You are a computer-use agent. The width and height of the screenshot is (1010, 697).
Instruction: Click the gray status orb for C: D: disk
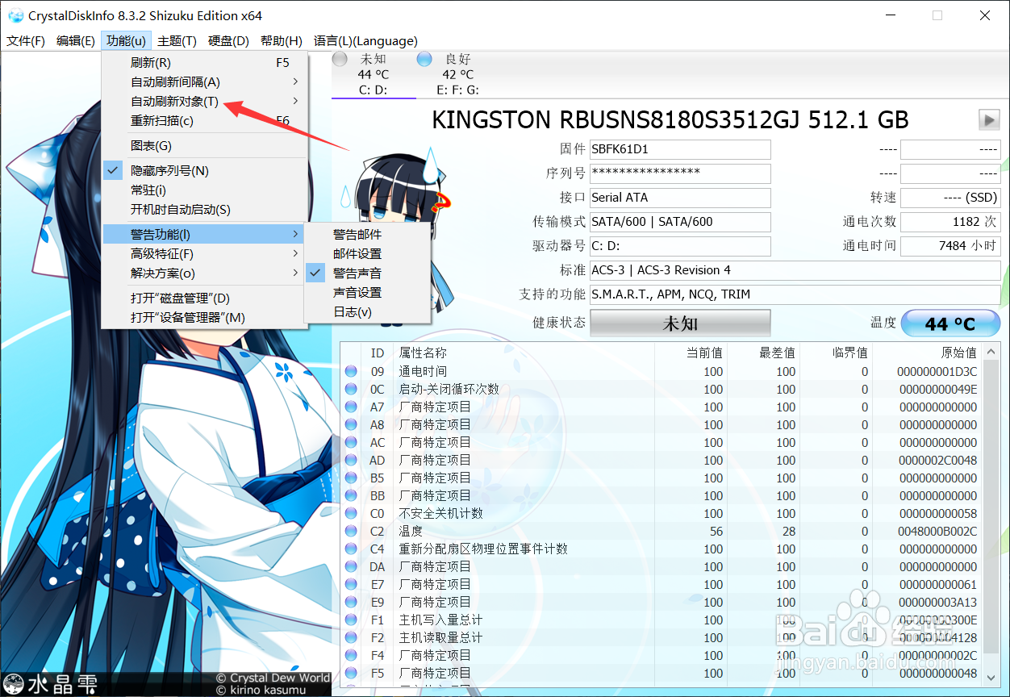click(340, 60)
